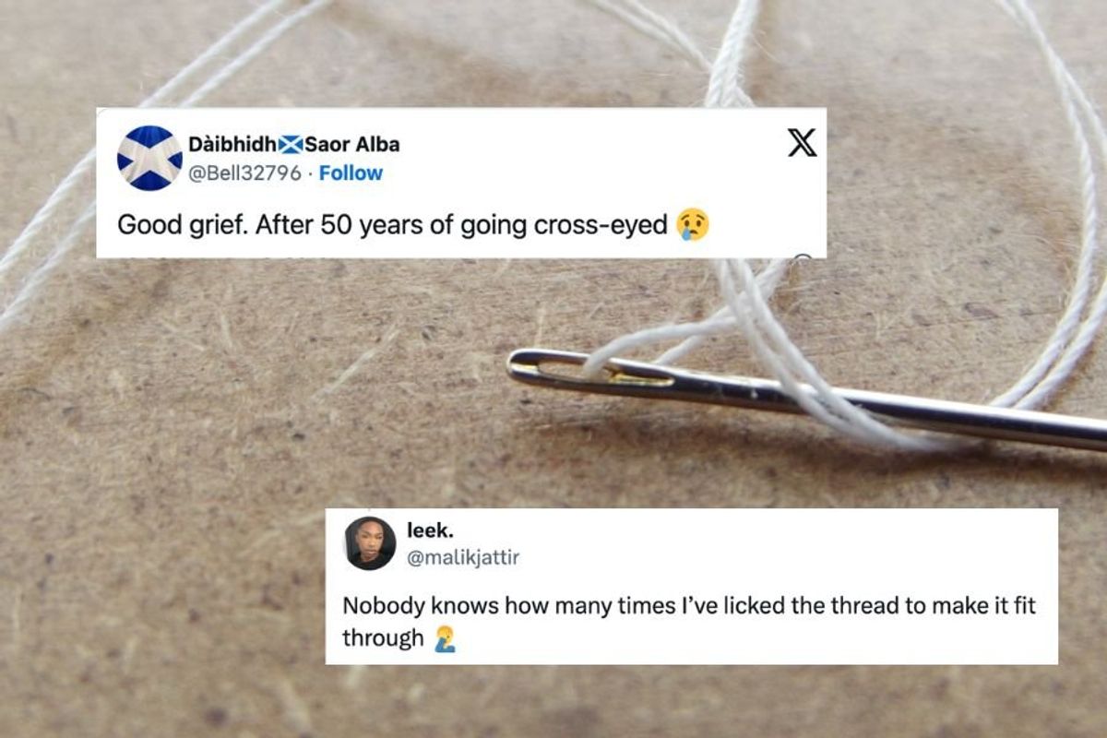Click the leek. profile photo avatar

(x=370, y=542)
